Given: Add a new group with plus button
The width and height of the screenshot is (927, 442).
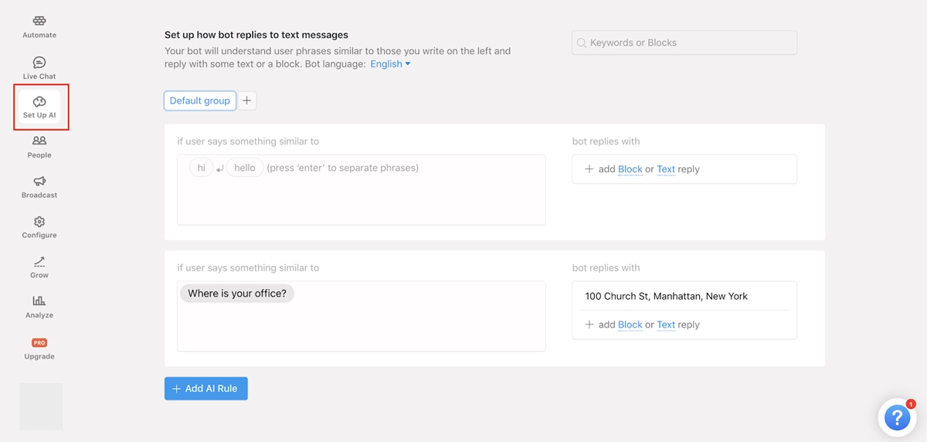Looking at the screenshot, I should coord(247,100).
